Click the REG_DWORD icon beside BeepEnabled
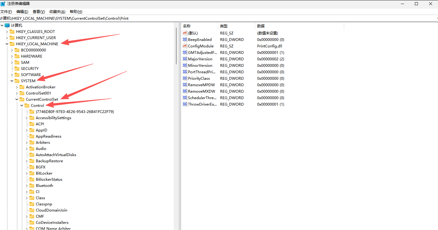The width and height of the screenshot is (438, 230). pos(185,39)
